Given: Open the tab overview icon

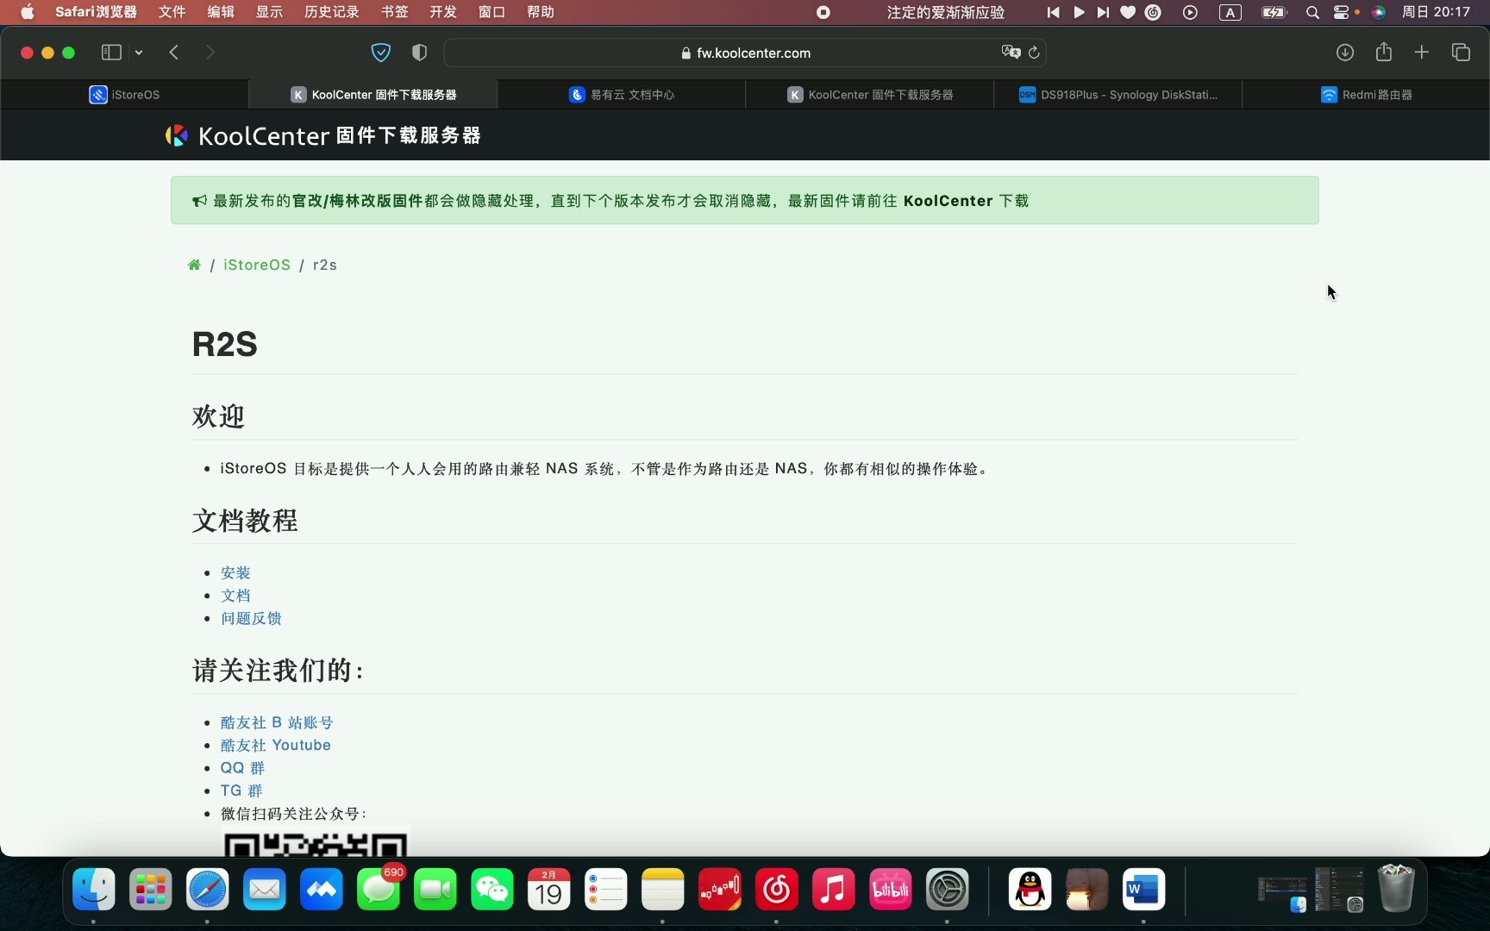Looking at the screenshot, I should [1461, 53].
